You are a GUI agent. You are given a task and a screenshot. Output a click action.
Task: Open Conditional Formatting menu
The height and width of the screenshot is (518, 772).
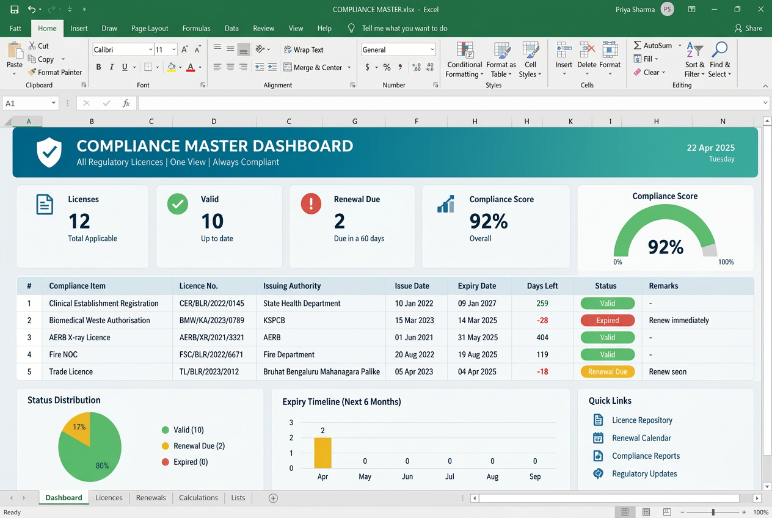coord(465,60)
